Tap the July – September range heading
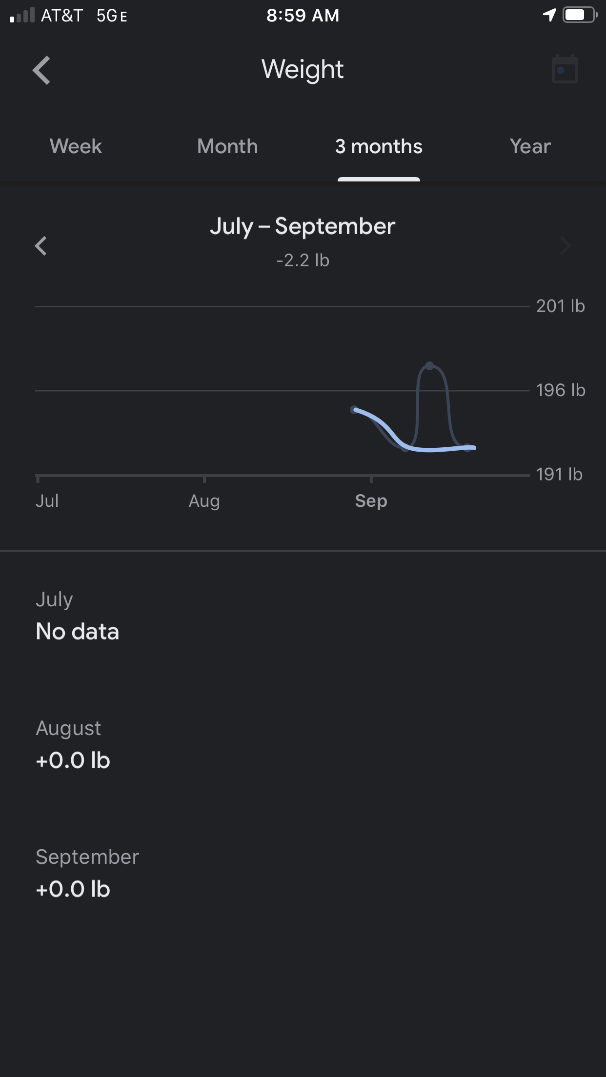Screen dimensions: 606x1077 coord(303,226)
